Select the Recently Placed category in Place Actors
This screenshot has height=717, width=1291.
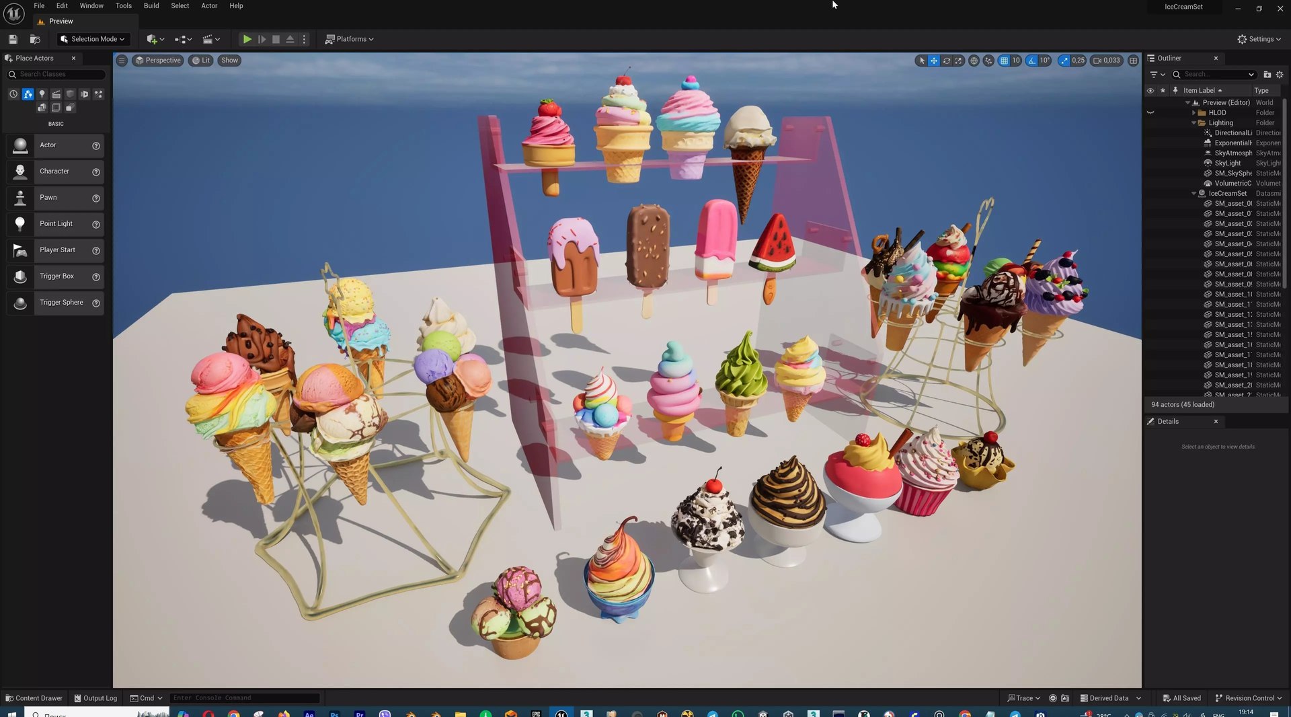13,94
